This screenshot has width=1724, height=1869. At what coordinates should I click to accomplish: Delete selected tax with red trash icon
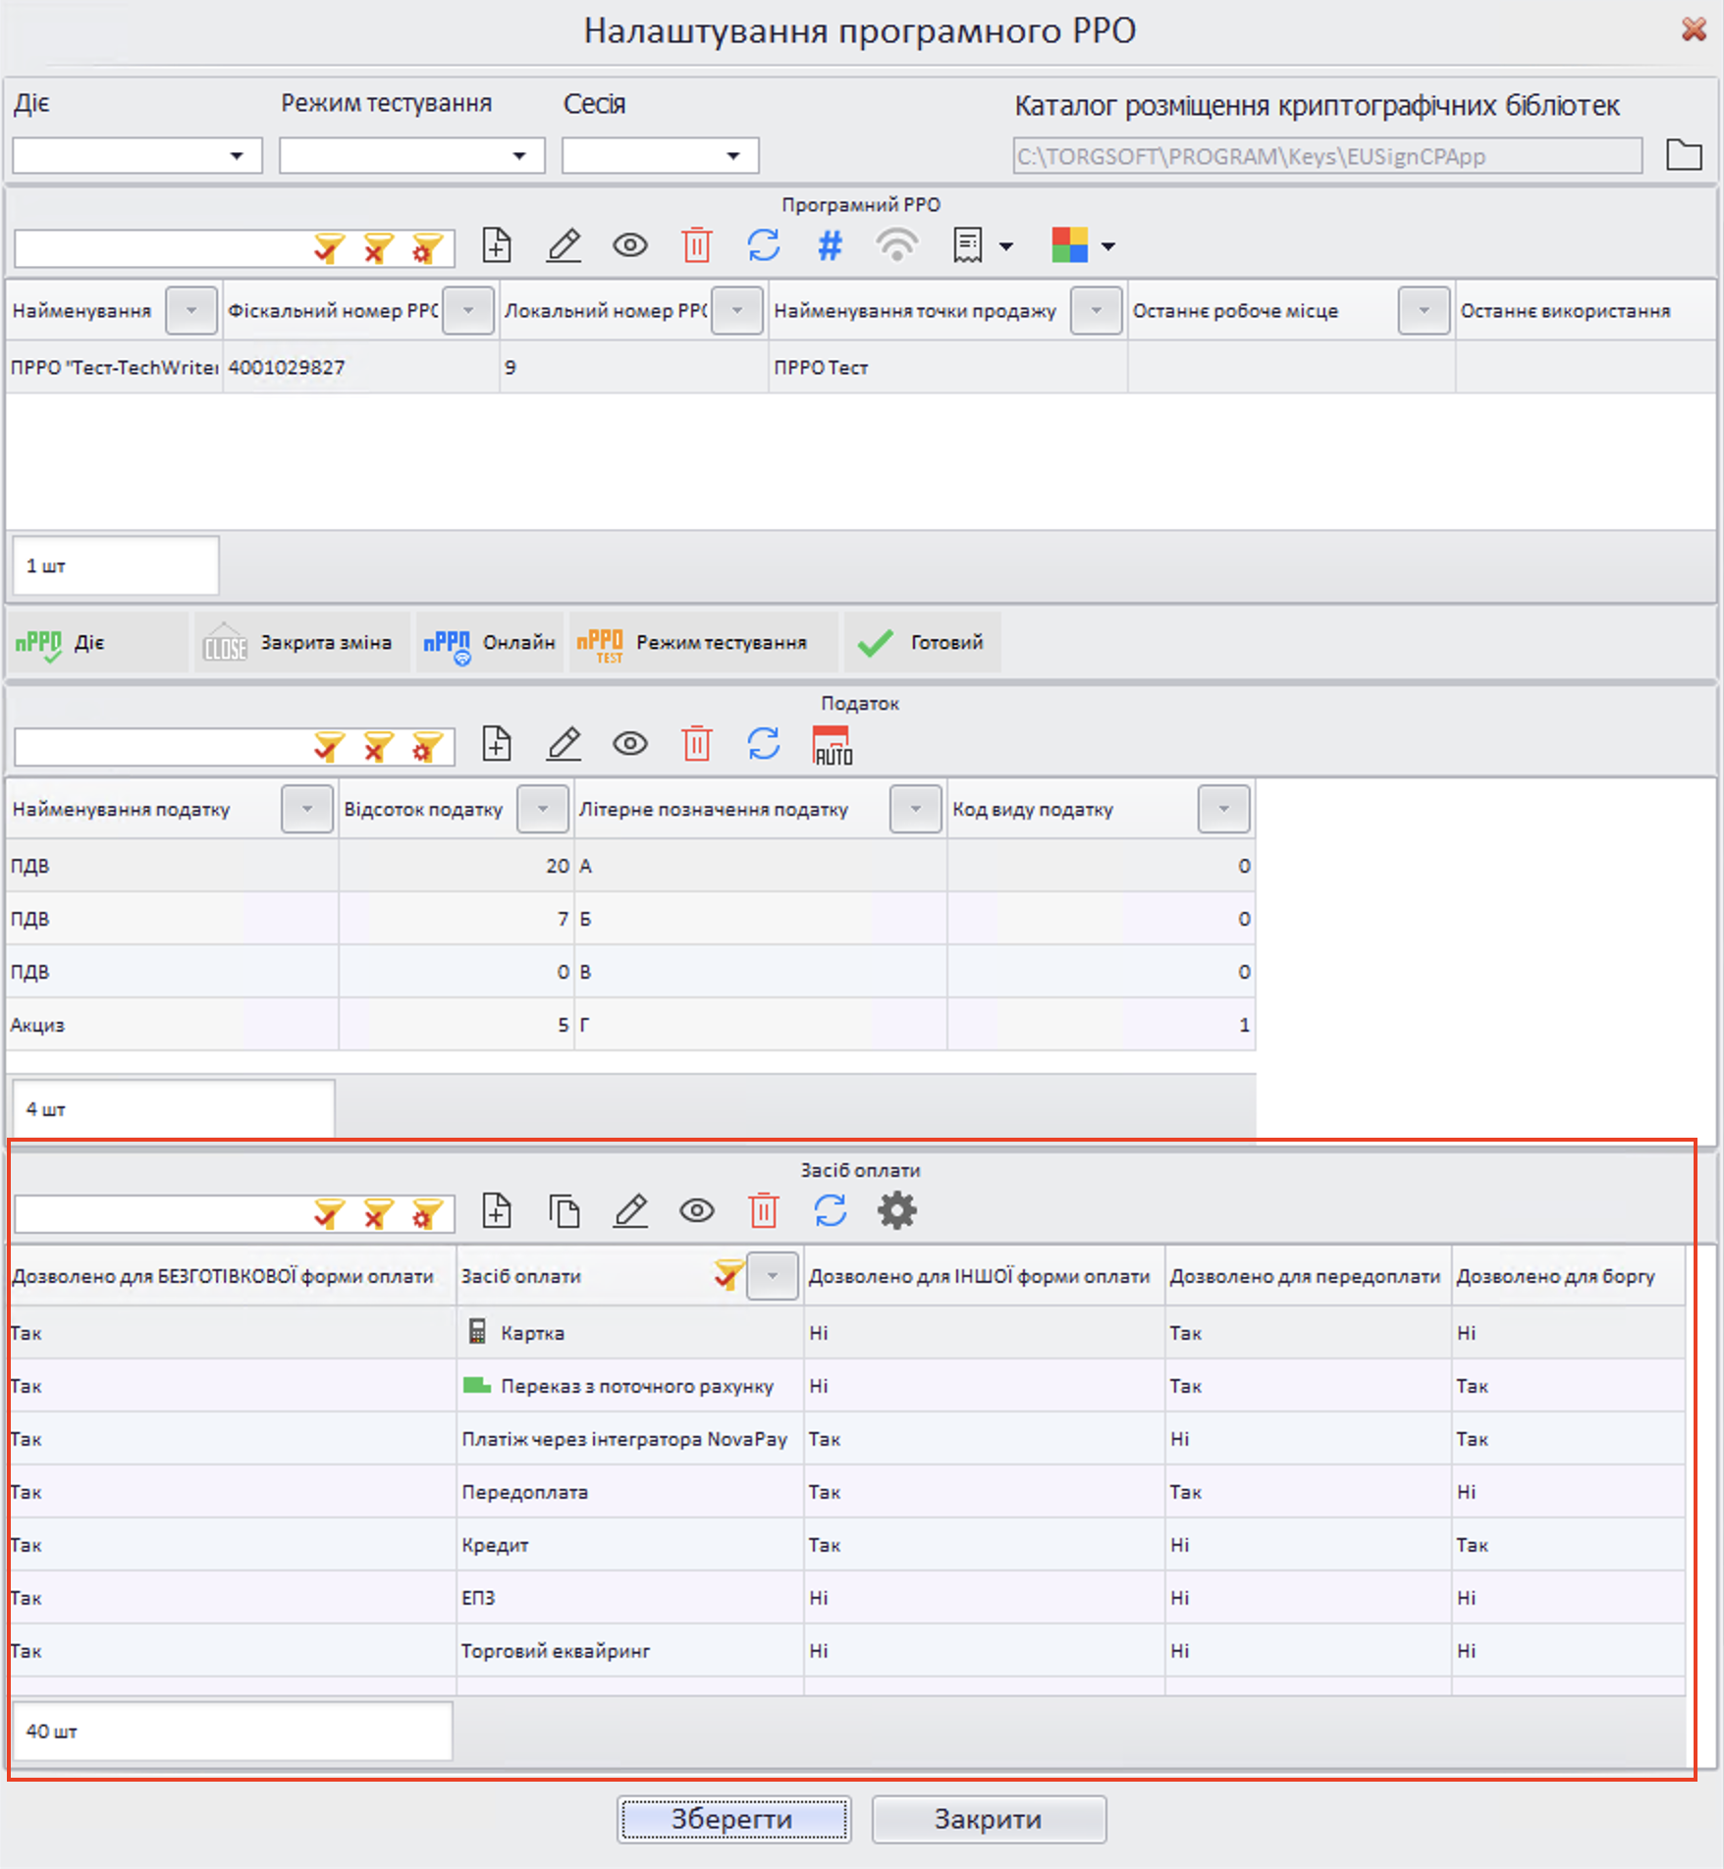696,745
